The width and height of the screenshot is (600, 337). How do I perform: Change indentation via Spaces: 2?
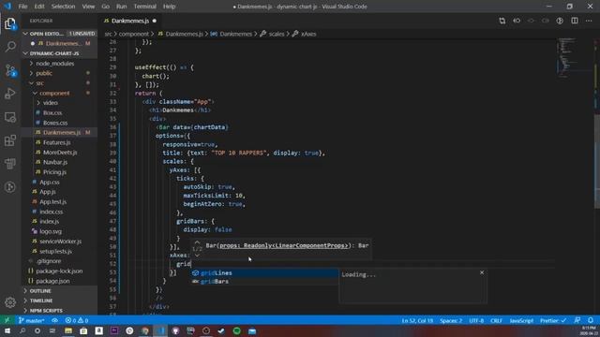coord(451,320)
